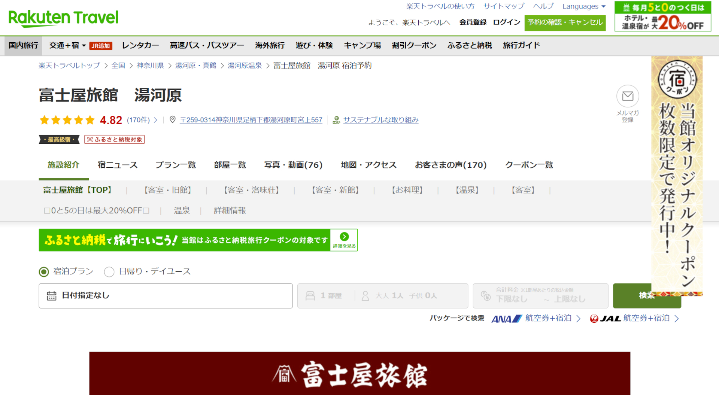The height and width of the screenshot is (395, 719).
Task: Open the 【お料理】 sub-menu link
Action: 407,191
